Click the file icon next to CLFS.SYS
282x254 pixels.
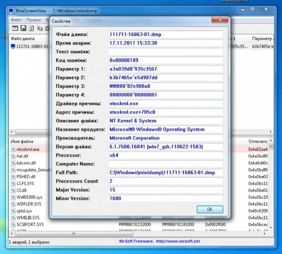13,183
